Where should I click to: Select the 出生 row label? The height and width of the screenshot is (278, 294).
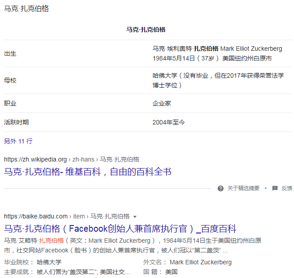click(10, 53)
